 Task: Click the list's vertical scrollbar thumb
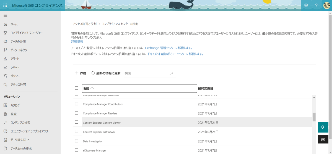(x=314, y=117)
